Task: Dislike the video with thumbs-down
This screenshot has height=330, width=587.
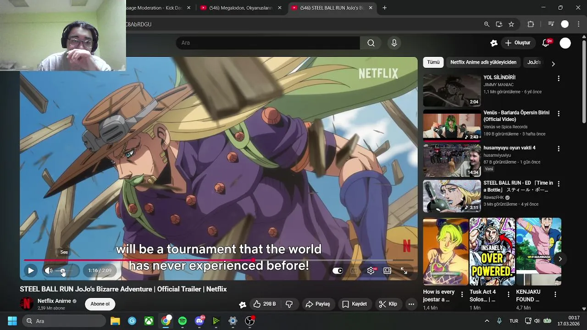Action: point(289,304)
